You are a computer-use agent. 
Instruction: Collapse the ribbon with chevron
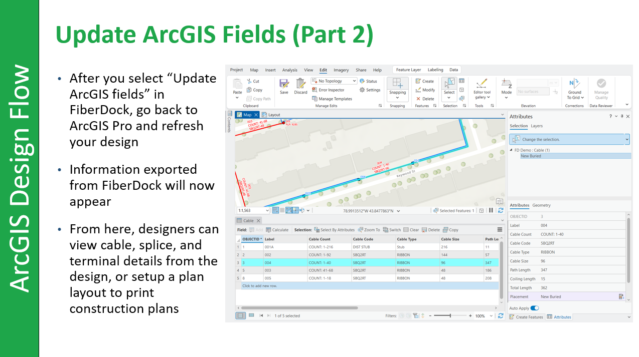tap(627, 105)
